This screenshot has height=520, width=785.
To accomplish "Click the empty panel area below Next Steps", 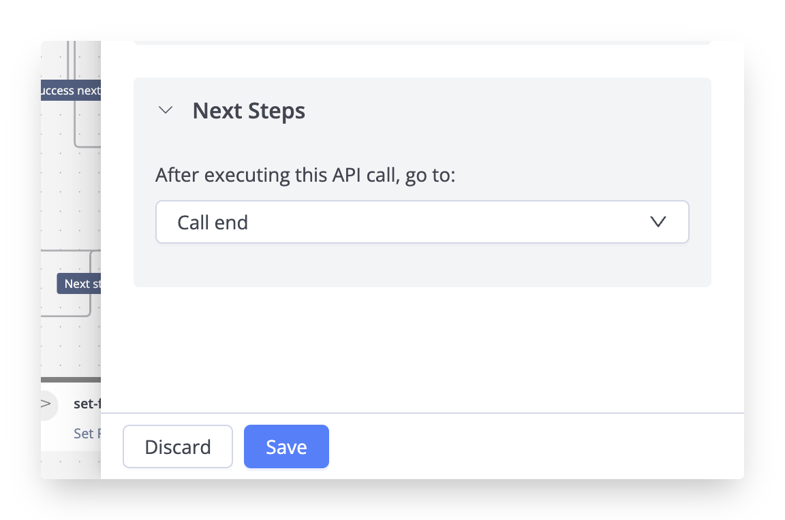I will click(422, 347).
